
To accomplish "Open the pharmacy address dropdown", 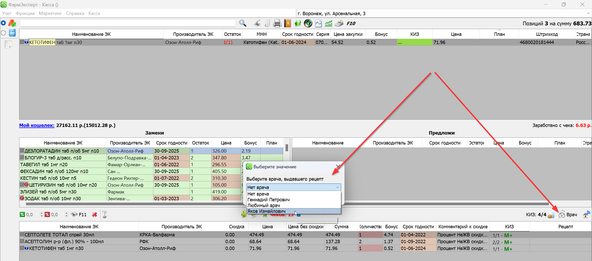I will pyautogui.click(x=588, y=13).
